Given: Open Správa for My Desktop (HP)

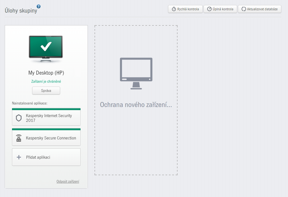Looking at the screenshot, I should pos(46,91).
